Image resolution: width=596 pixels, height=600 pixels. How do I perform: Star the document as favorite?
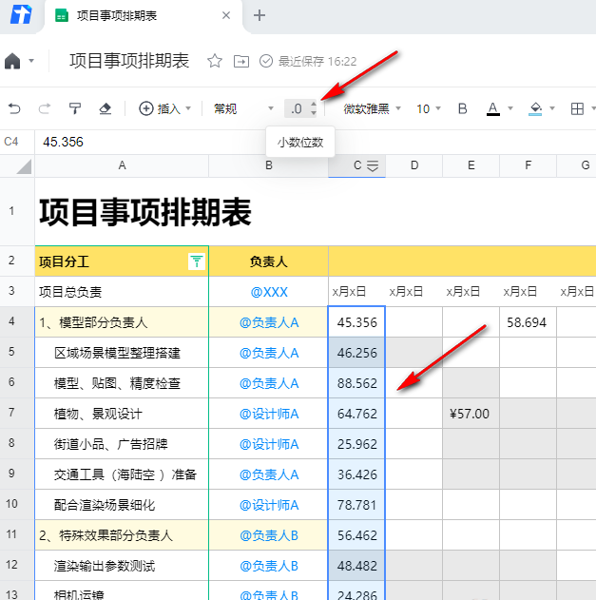tap(215, 61)
